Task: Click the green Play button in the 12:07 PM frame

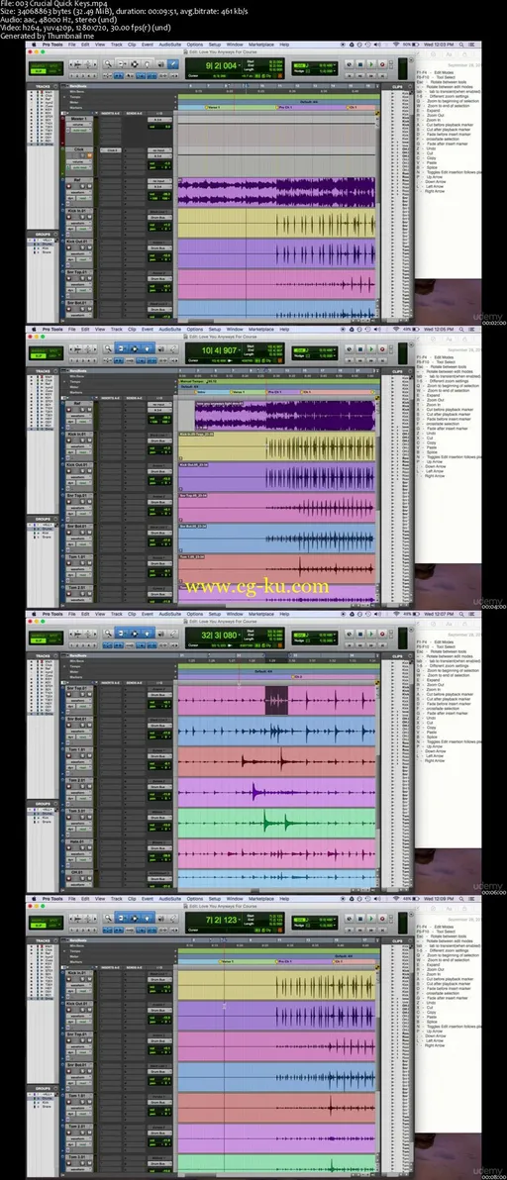Action: (371, 633)
